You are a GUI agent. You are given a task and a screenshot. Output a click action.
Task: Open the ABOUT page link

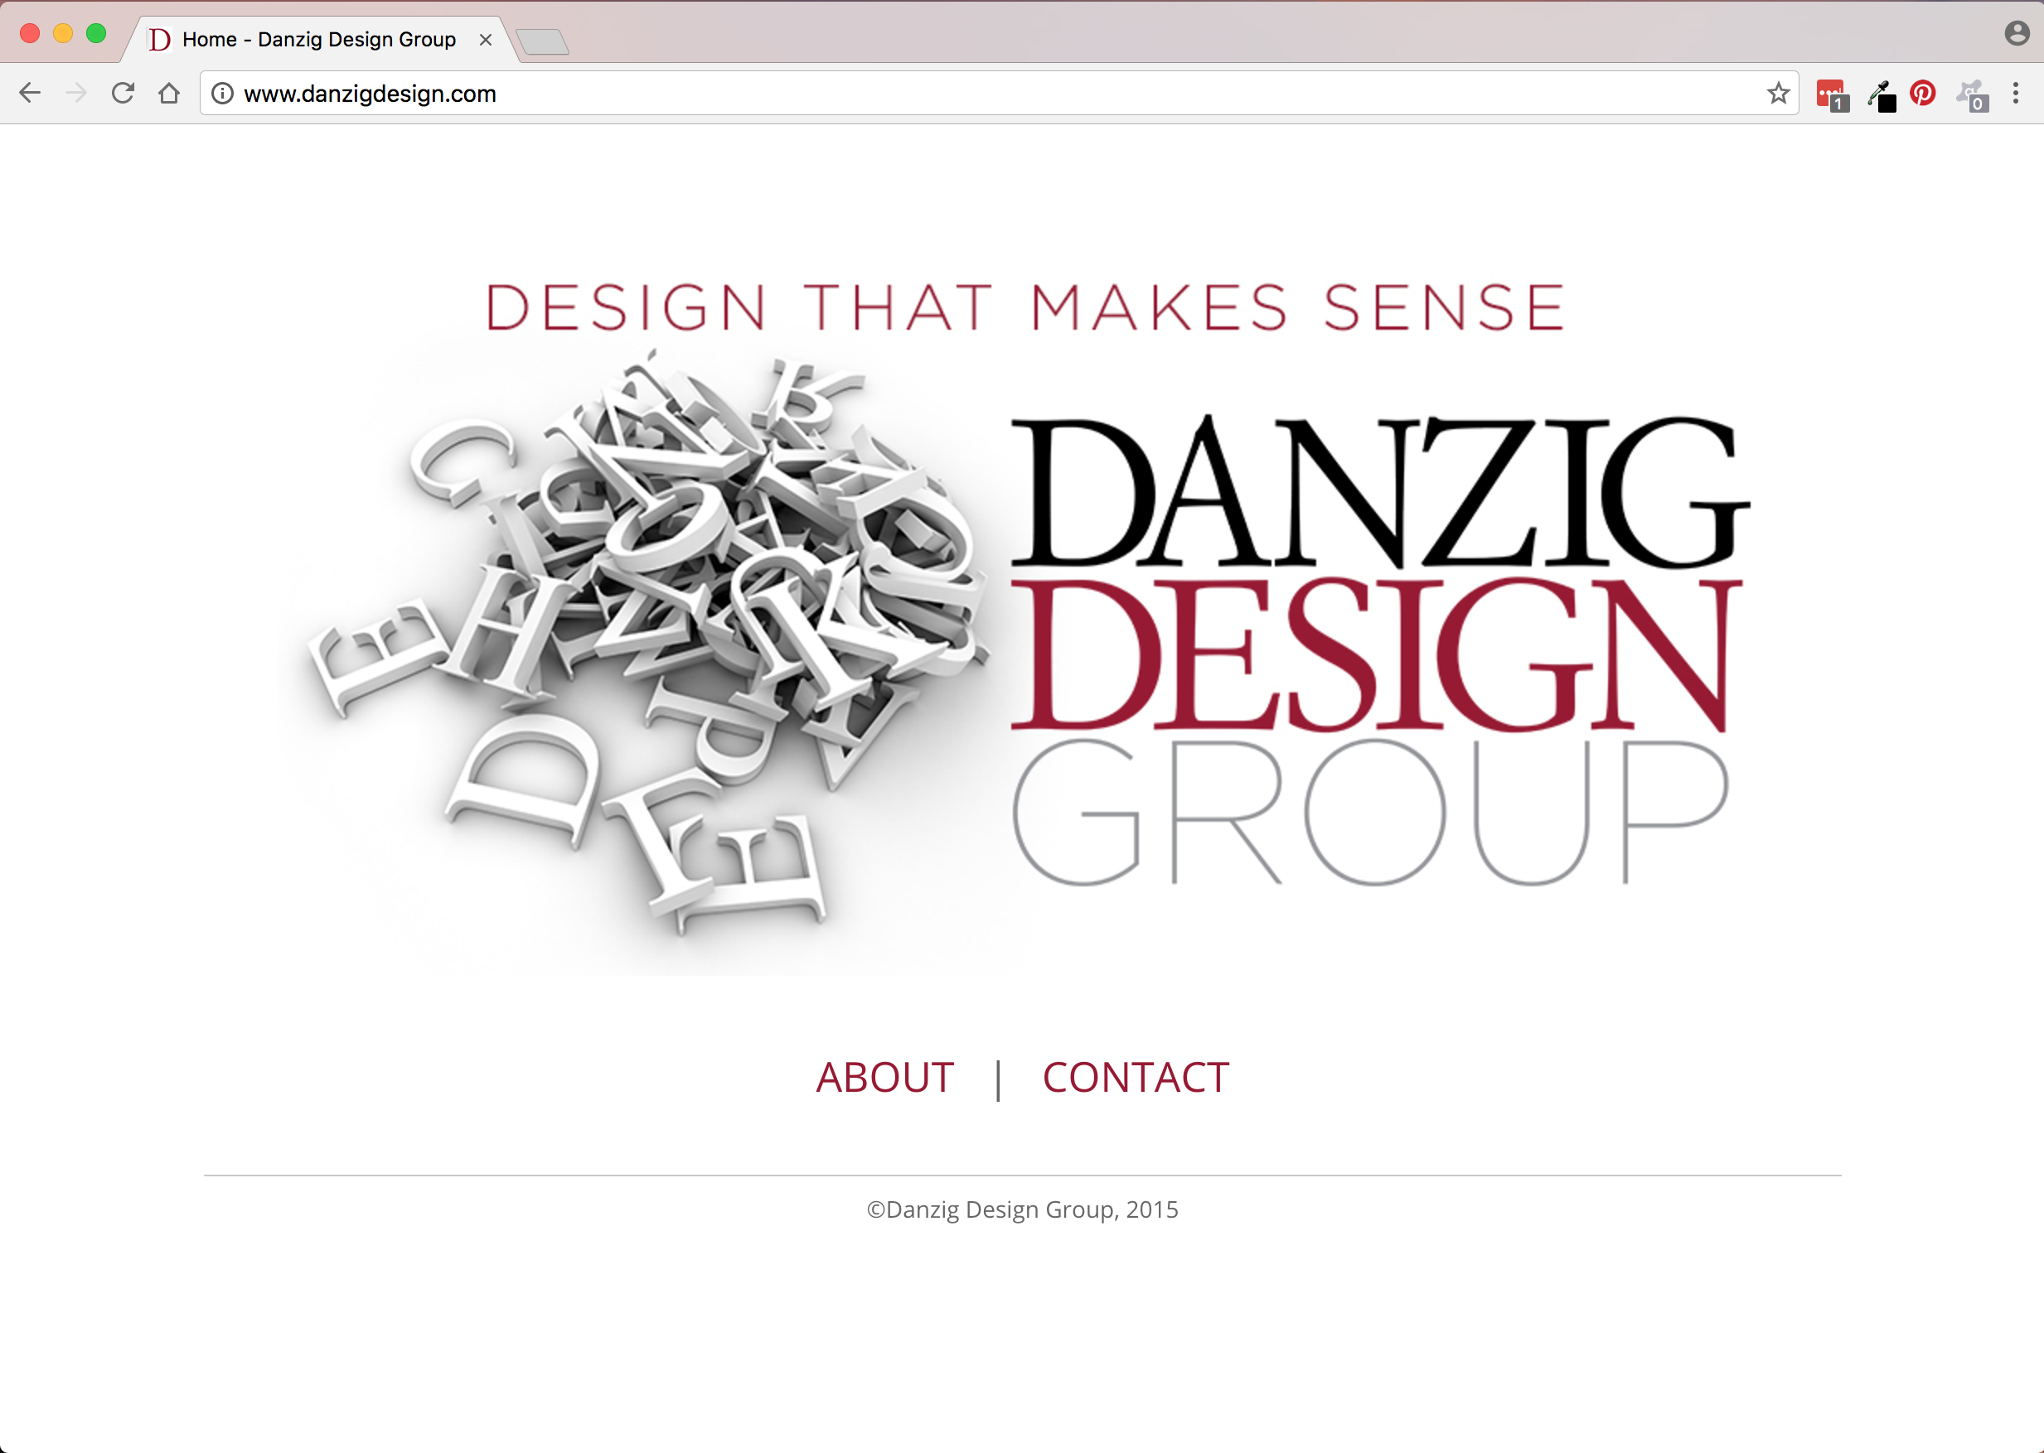(x=884, y=1077)
